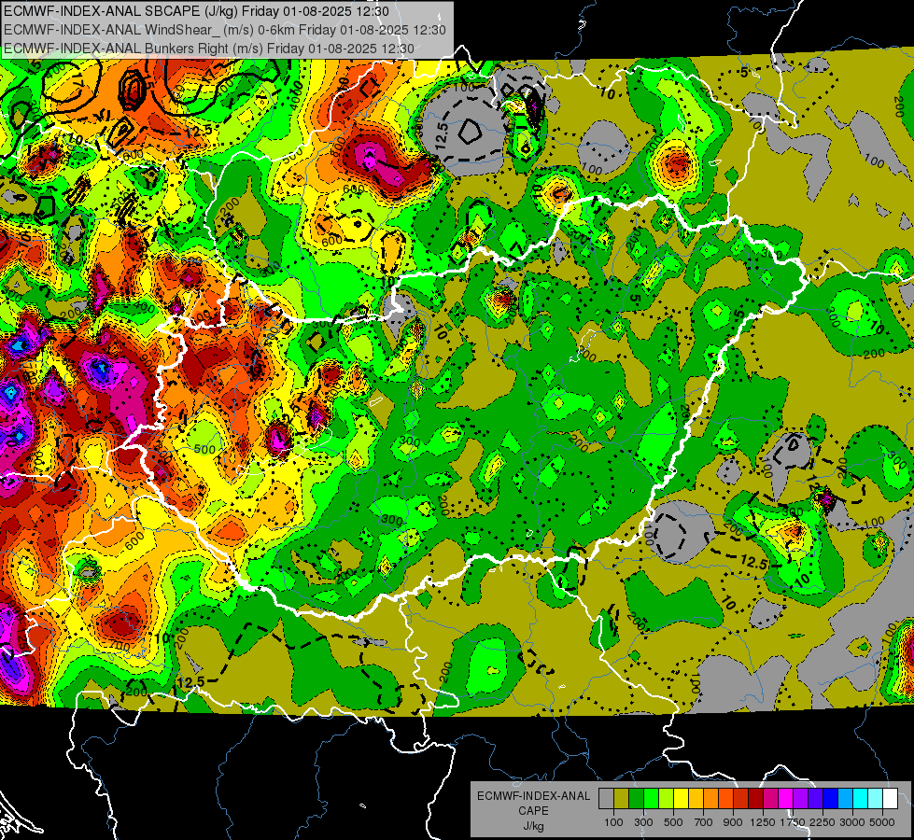Click the J/kg unit label in legend
The width and height of the screenshot is (914, 840).
tap(533, 826)
